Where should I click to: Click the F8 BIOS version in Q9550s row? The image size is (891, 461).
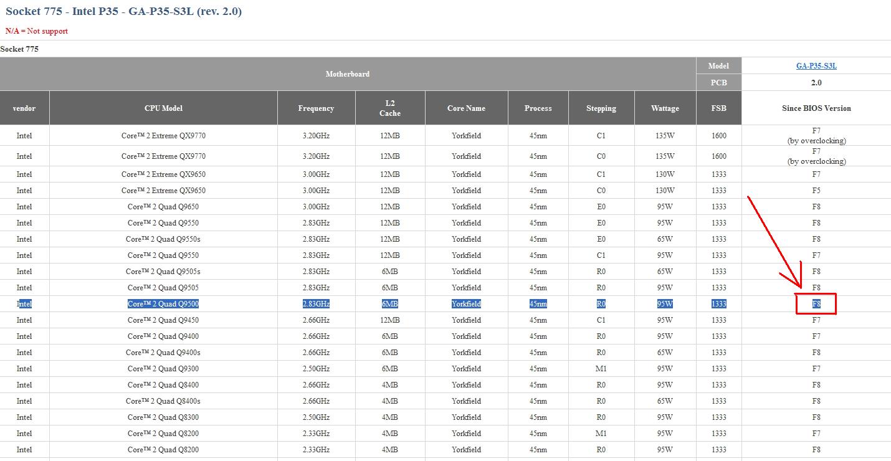pyautogui.click(x=816, y=239)
